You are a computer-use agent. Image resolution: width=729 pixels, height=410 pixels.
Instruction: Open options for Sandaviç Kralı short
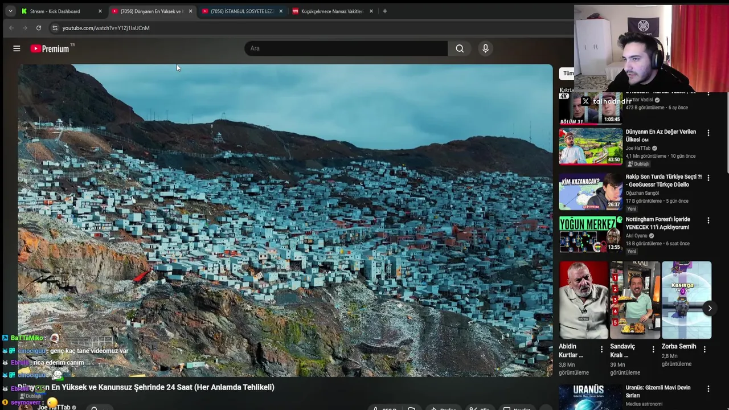tap(653, 350)
